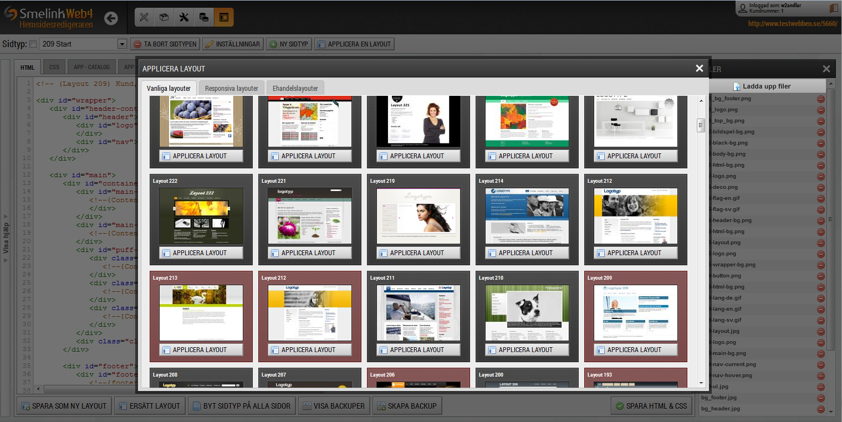This screenshot has height=422, width=842.
Task: Open the design tools pencil-and-ruler icon
Action: (144, 17)
